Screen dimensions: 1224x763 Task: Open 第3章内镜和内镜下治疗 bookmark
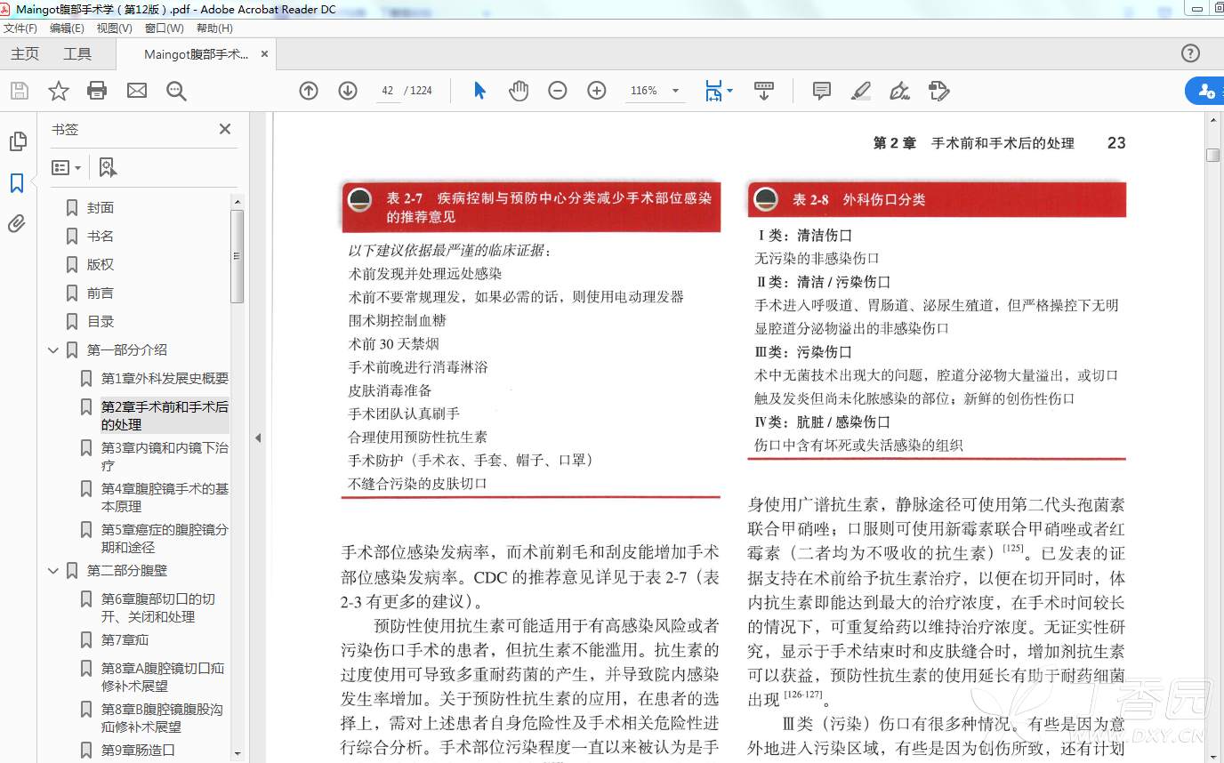pos(165,456)
